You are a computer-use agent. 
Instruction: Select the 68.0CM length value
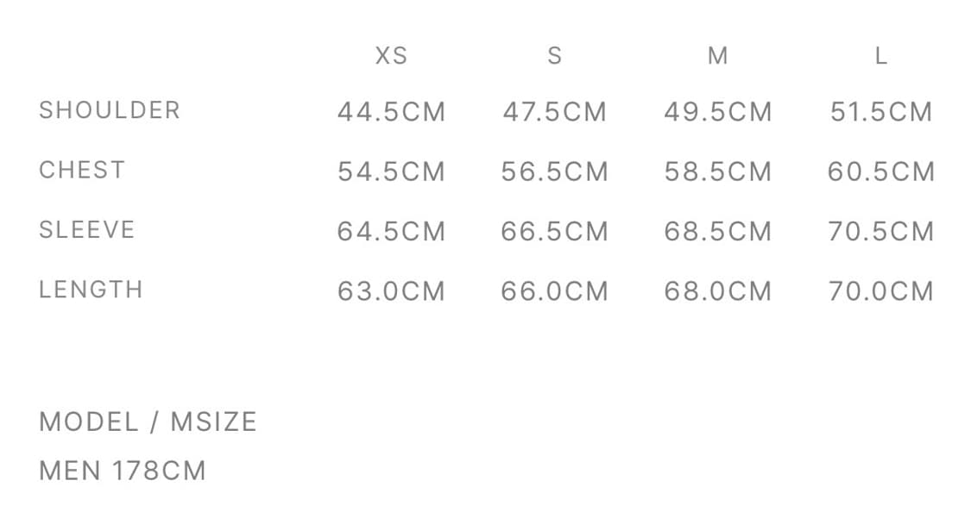point(717,290)
